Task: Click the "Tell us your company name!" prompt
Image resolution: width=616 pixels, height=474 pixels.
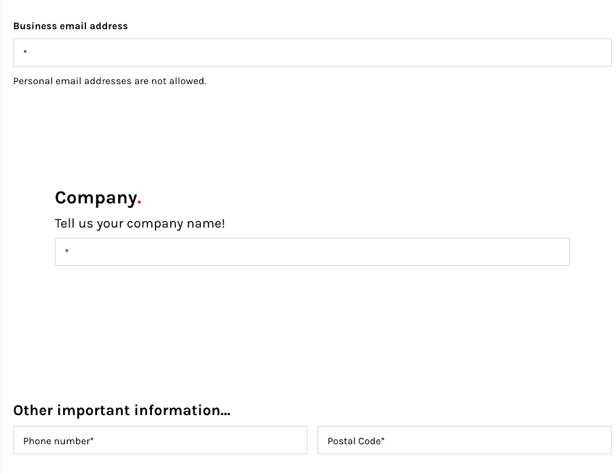Action: click(x=140, y=224)
